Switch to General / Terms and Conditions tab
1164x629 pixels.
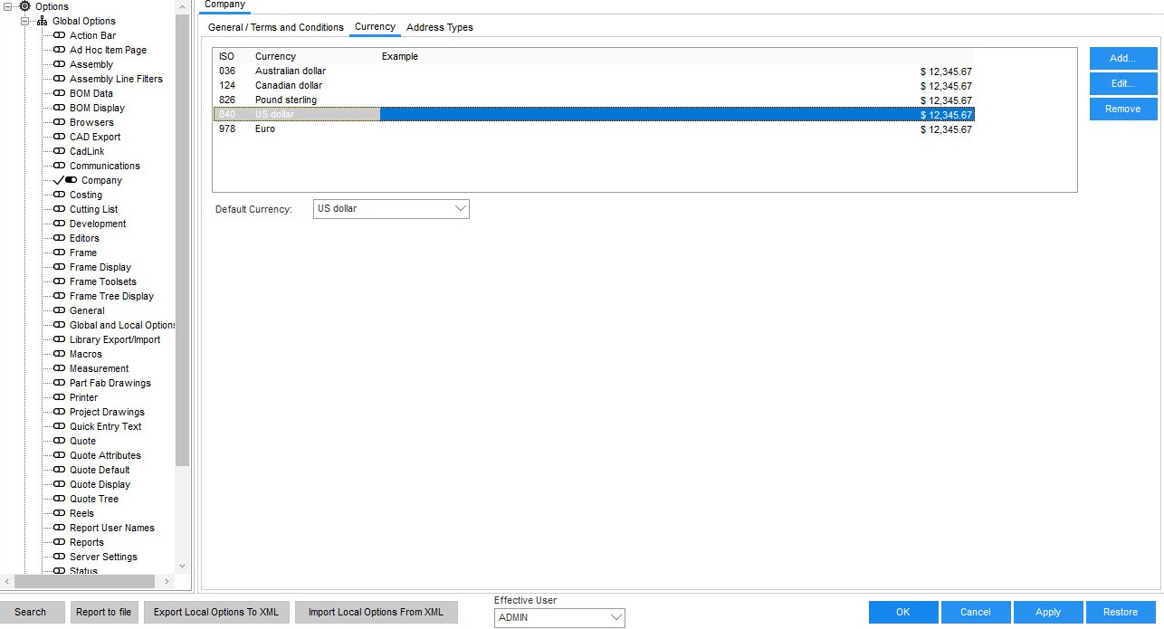pos(276,27)
